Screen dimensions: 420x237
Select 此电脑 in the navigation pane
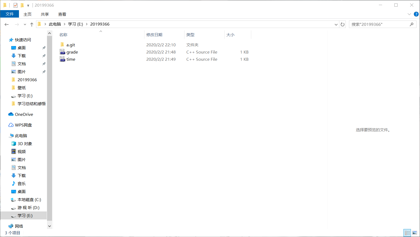point(21,136)
